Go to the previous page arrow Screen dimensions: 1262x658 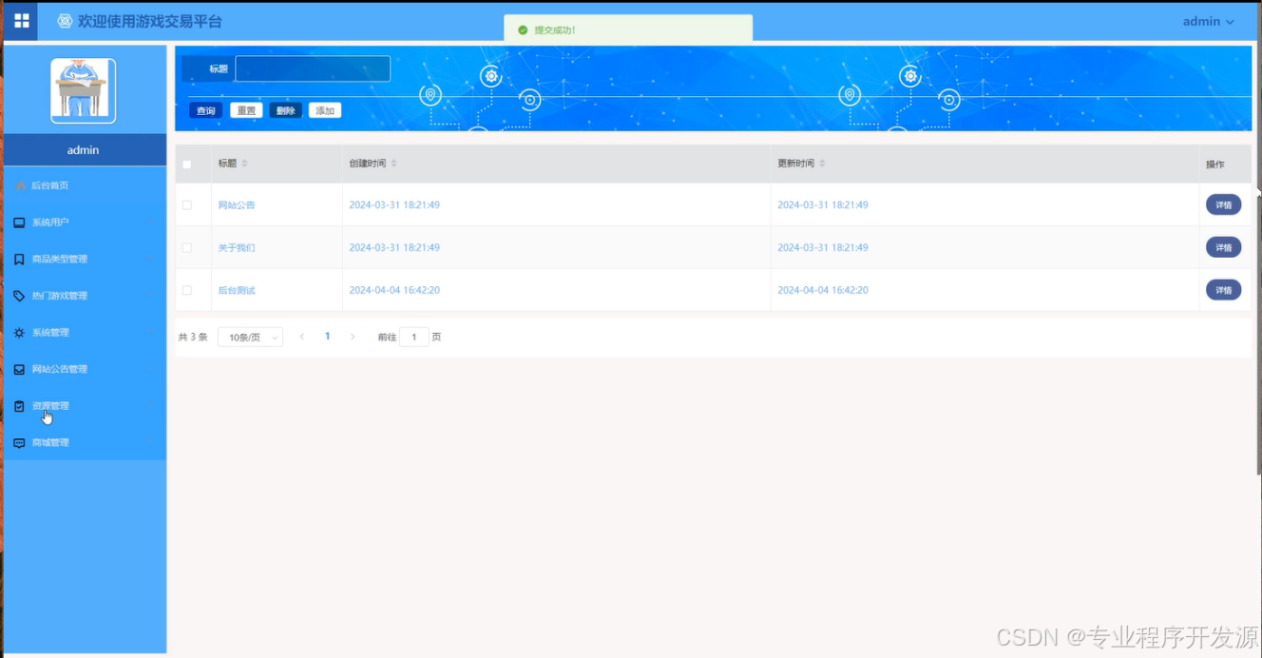click(x=302, y=337)
